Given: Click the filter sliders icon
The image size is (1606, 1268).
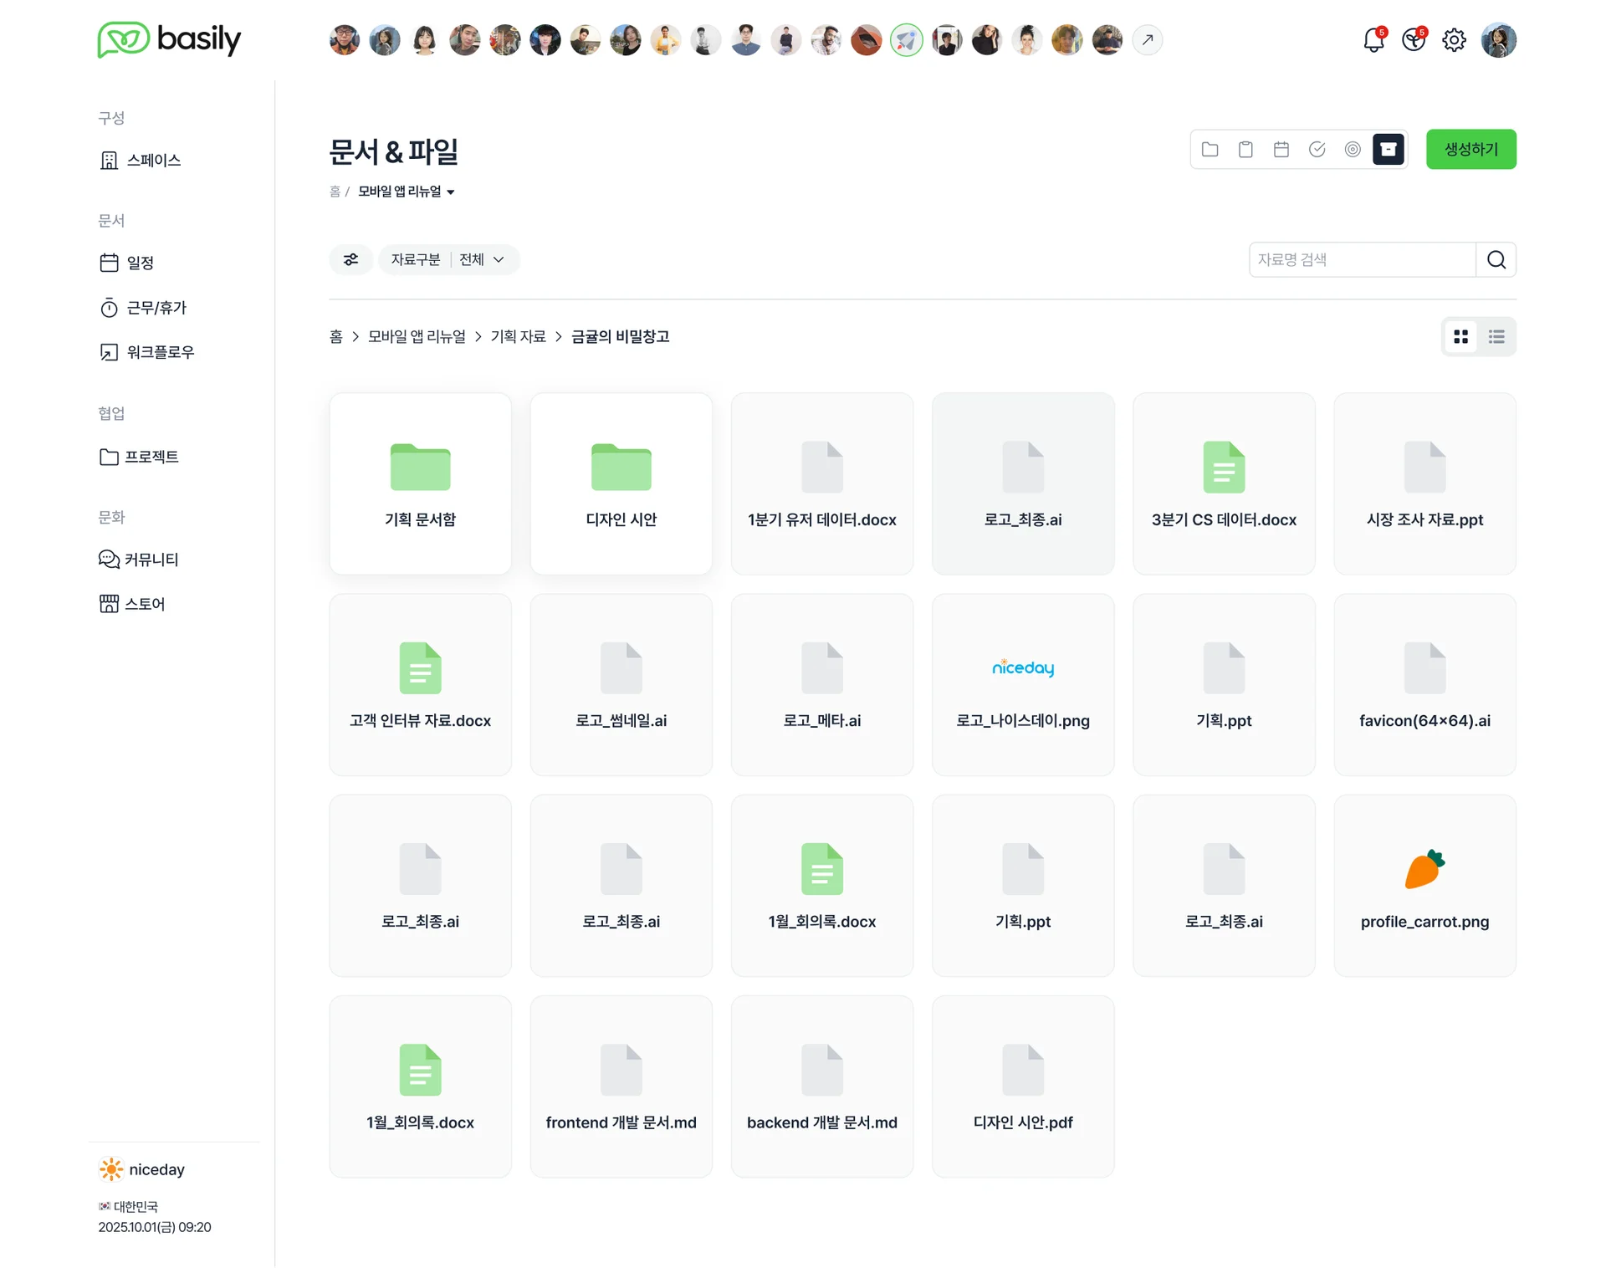Looking at the screenshot, I should click(350, 259).
